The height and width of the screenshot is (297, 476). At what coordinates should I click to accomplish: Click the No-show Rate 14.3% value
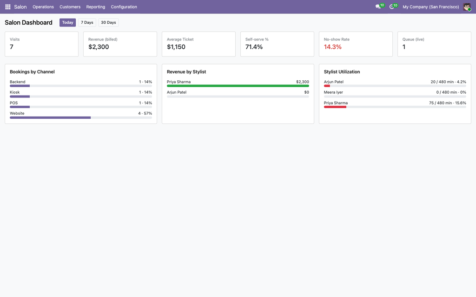pos(333,47)
